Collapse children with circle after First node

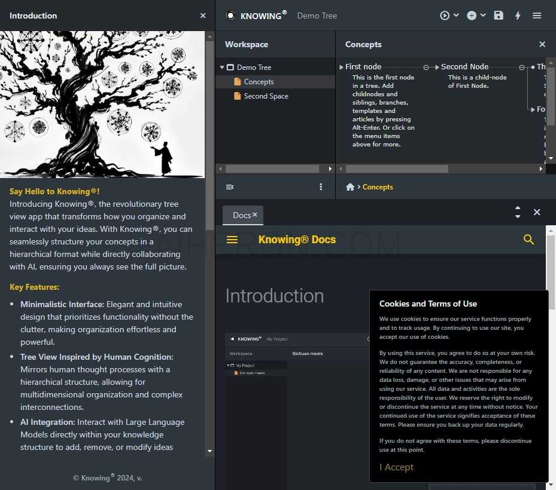tap(426, 68)
